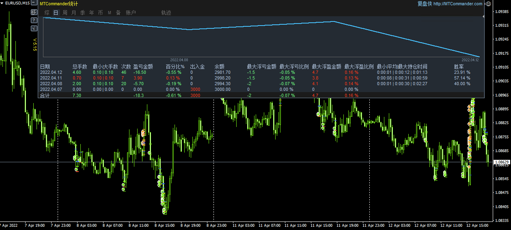Click the smiley face icon
Image resolution: width=511 pixels, height=230 pixels.
488,4
